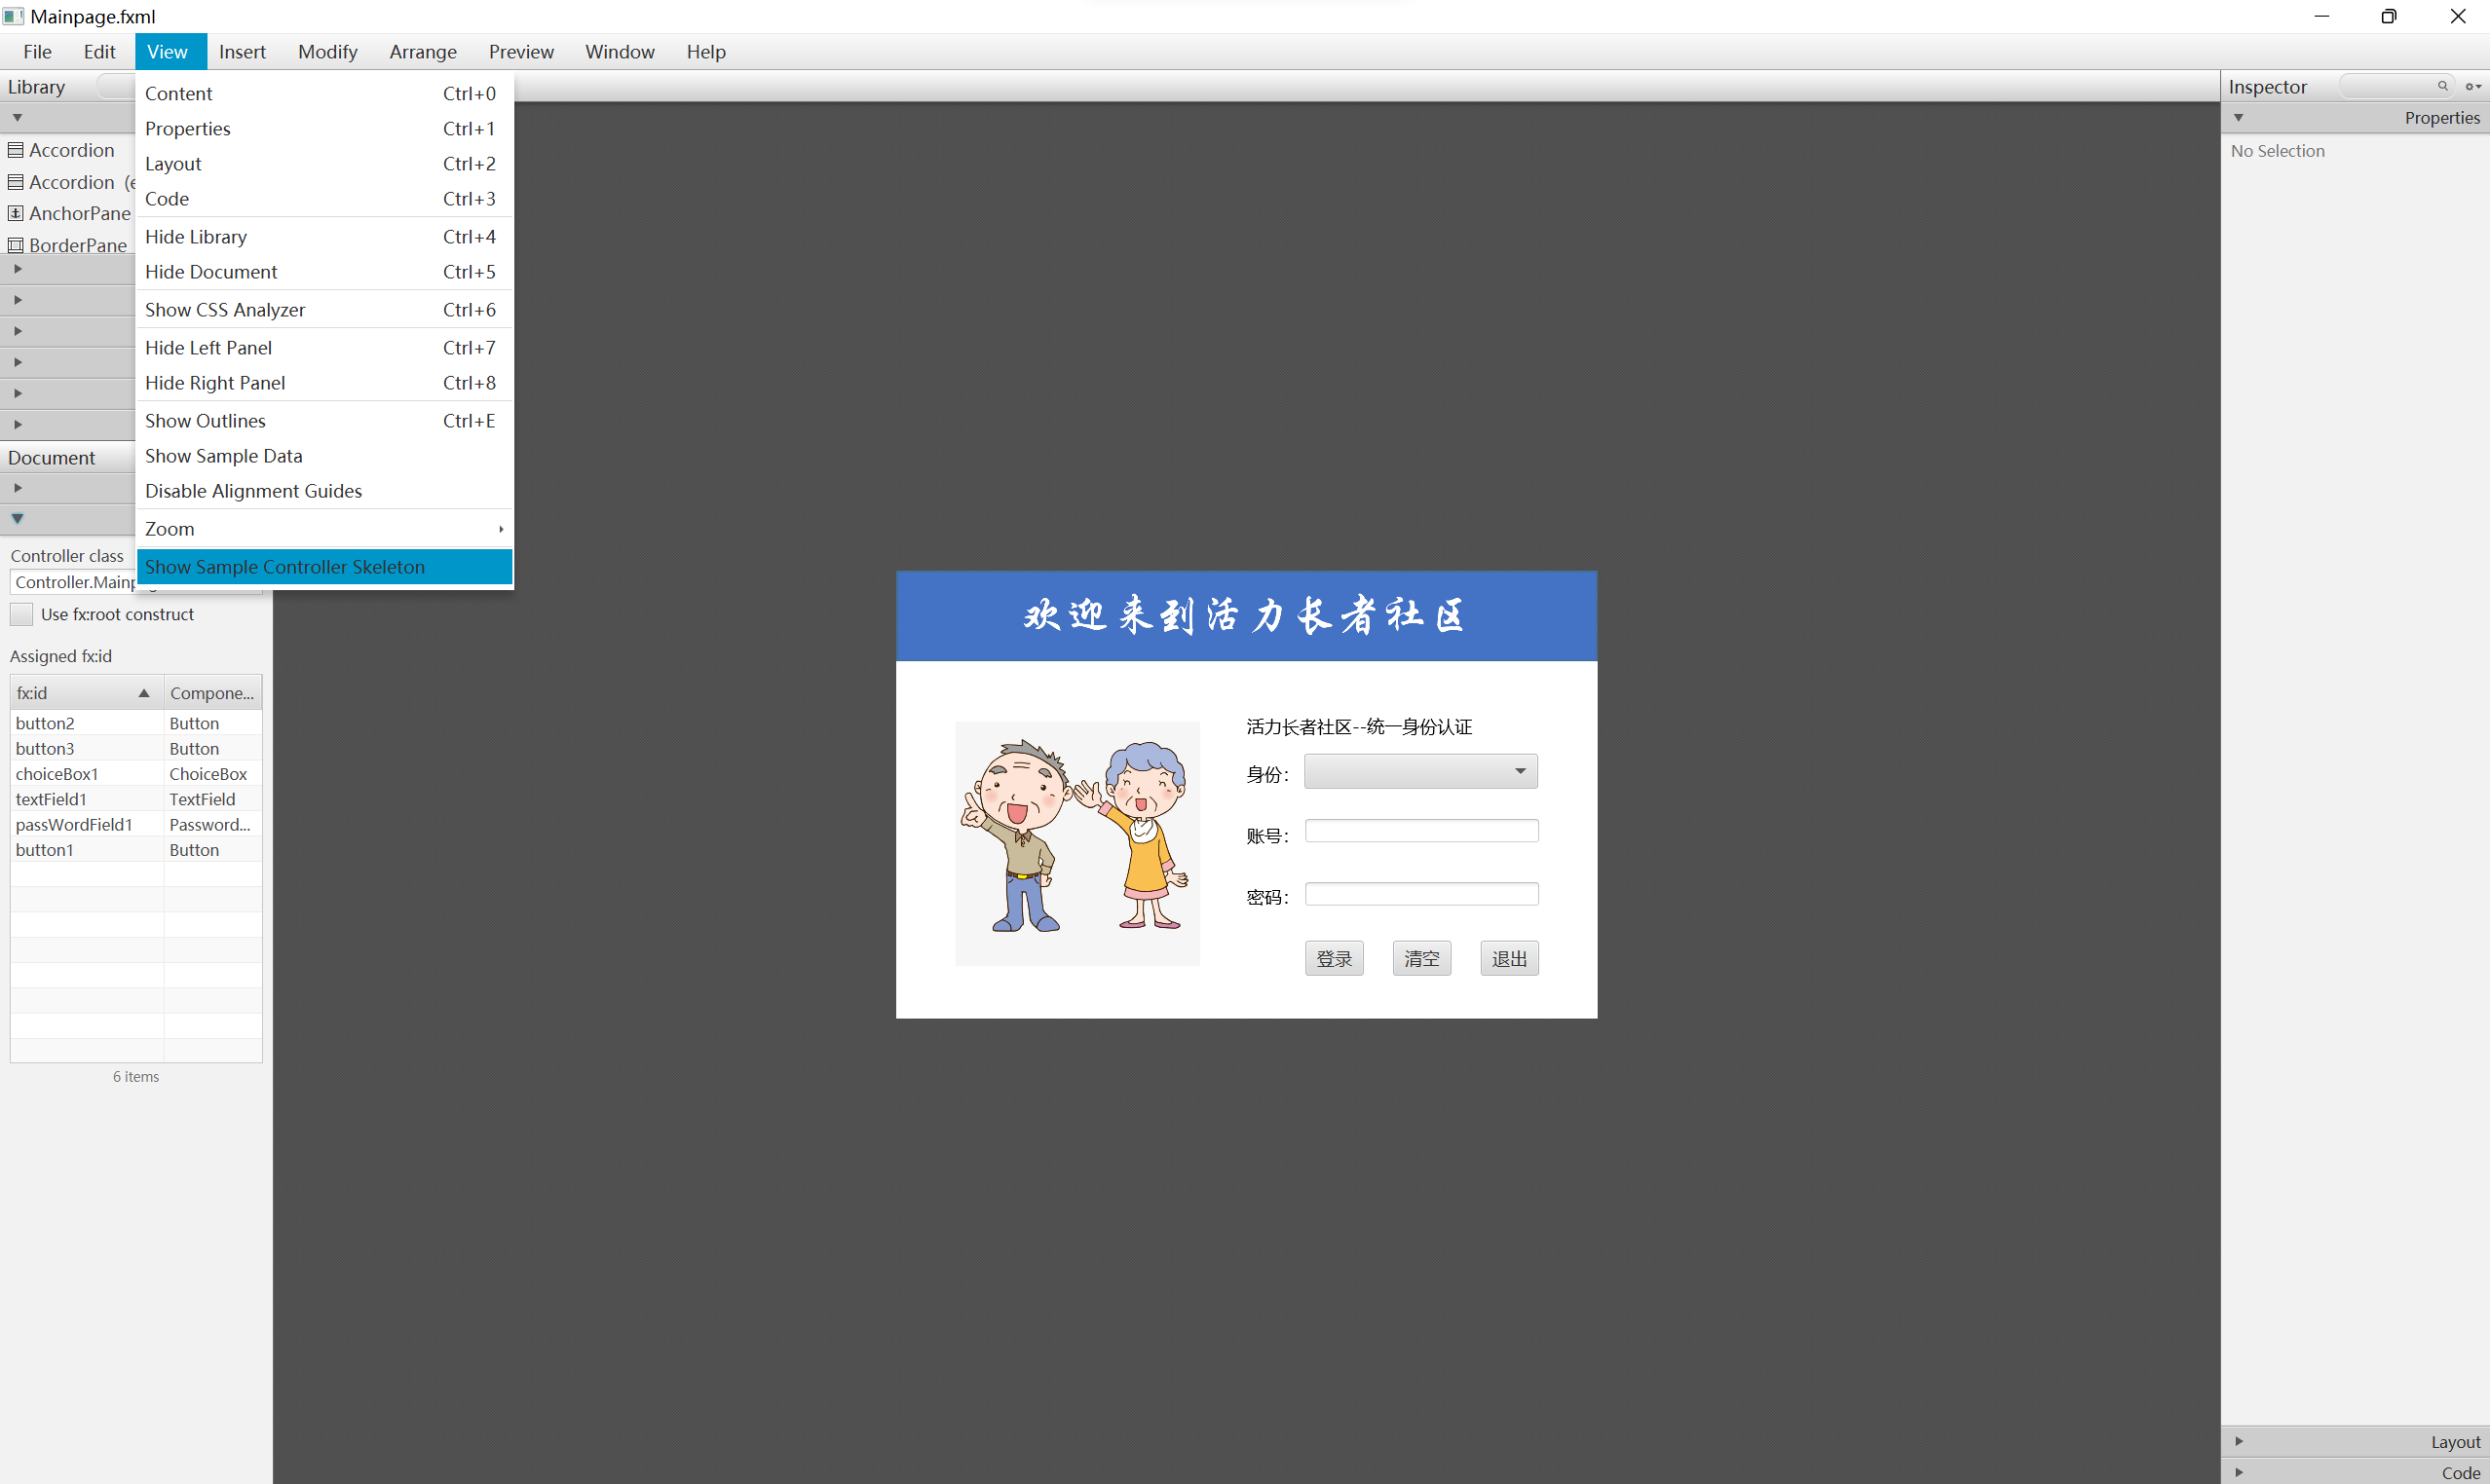
Task: Click the sort arrow on the fx:id column
Action: tap(143, 692)
